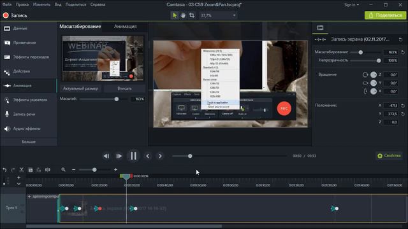This screenshot has width=408, height=229.
Task: Click the Непрозрачность 100% value field
Action: (391, 60)
